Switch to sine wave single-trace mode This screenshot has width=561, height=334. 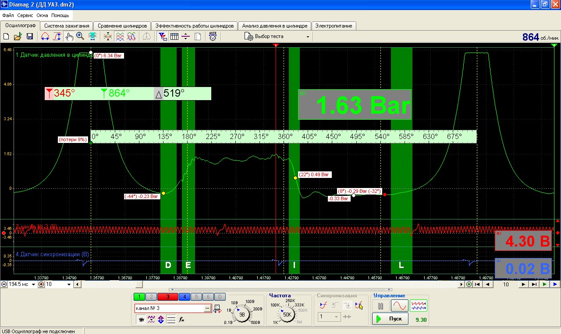click(x=400, y=305)
